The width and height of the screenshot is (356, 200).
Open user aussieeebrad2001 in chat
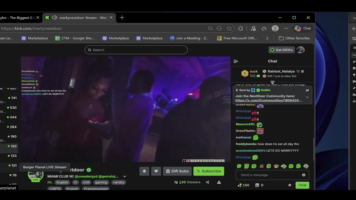click(250, 151)
